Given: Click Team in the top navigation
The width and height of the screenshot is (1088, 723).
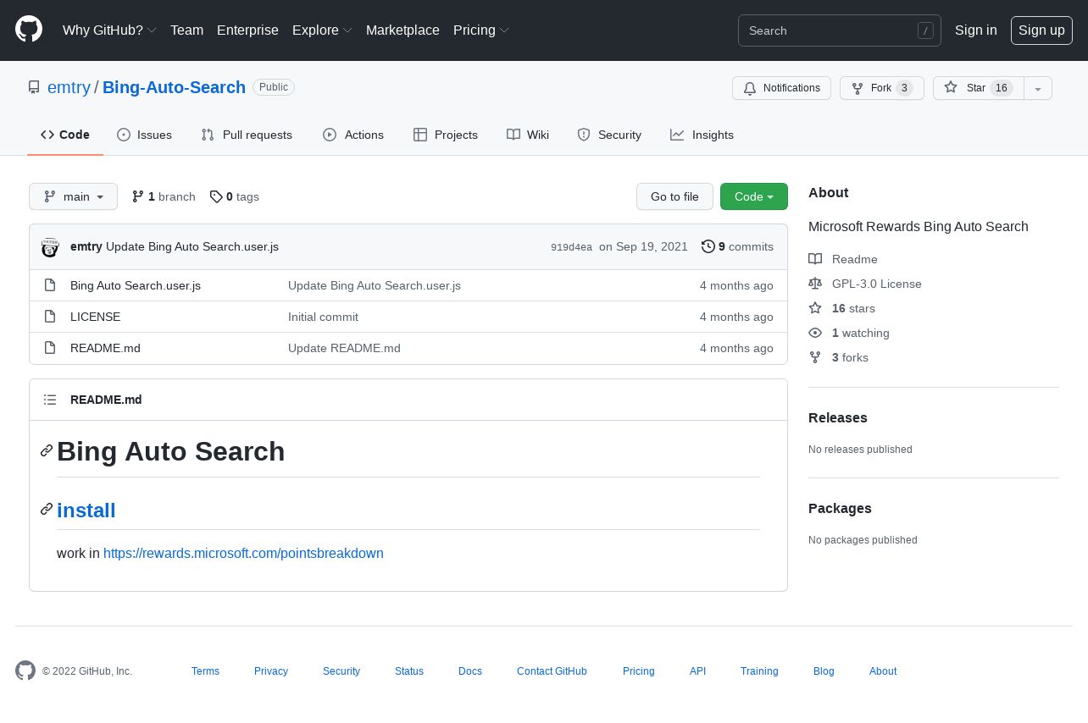Looking at the screenshot, I should coord(186,30).
